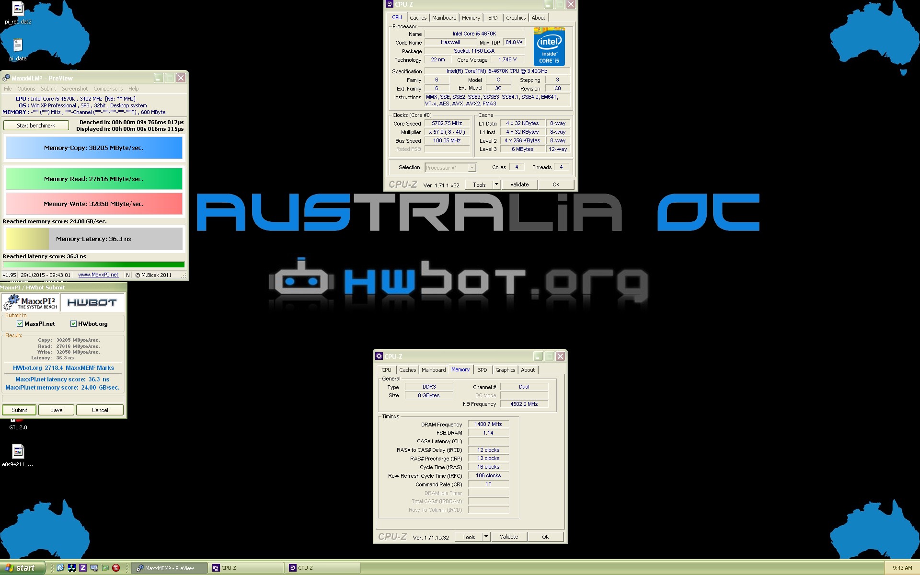Click the black figure quick launch icon
Image resolution: width=920 pixels, height=575 pixels.
[71, 568]
